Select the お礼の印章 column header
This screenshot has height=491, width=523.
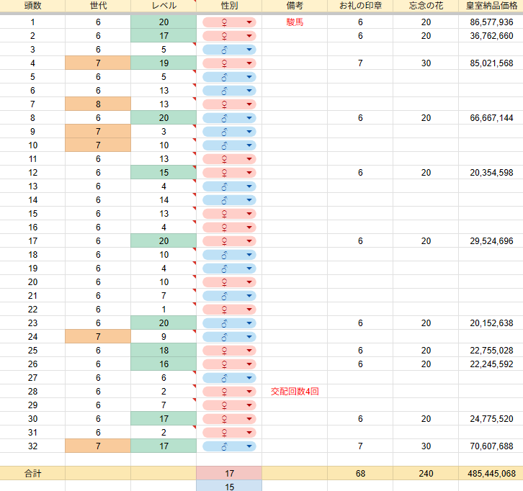[x=360, y=6]
